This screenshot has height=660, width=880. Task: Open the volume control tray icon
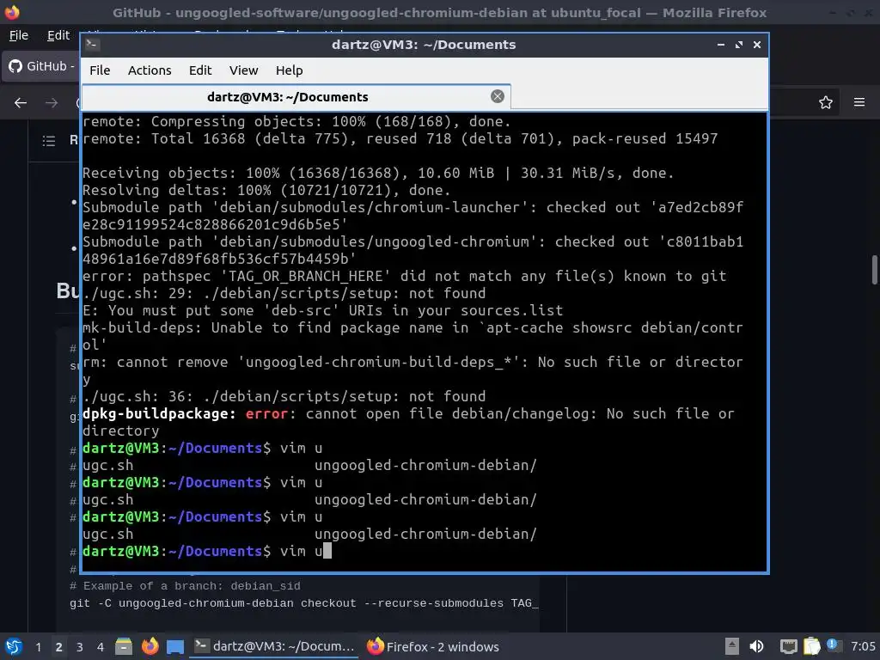[x=756, y=646]
